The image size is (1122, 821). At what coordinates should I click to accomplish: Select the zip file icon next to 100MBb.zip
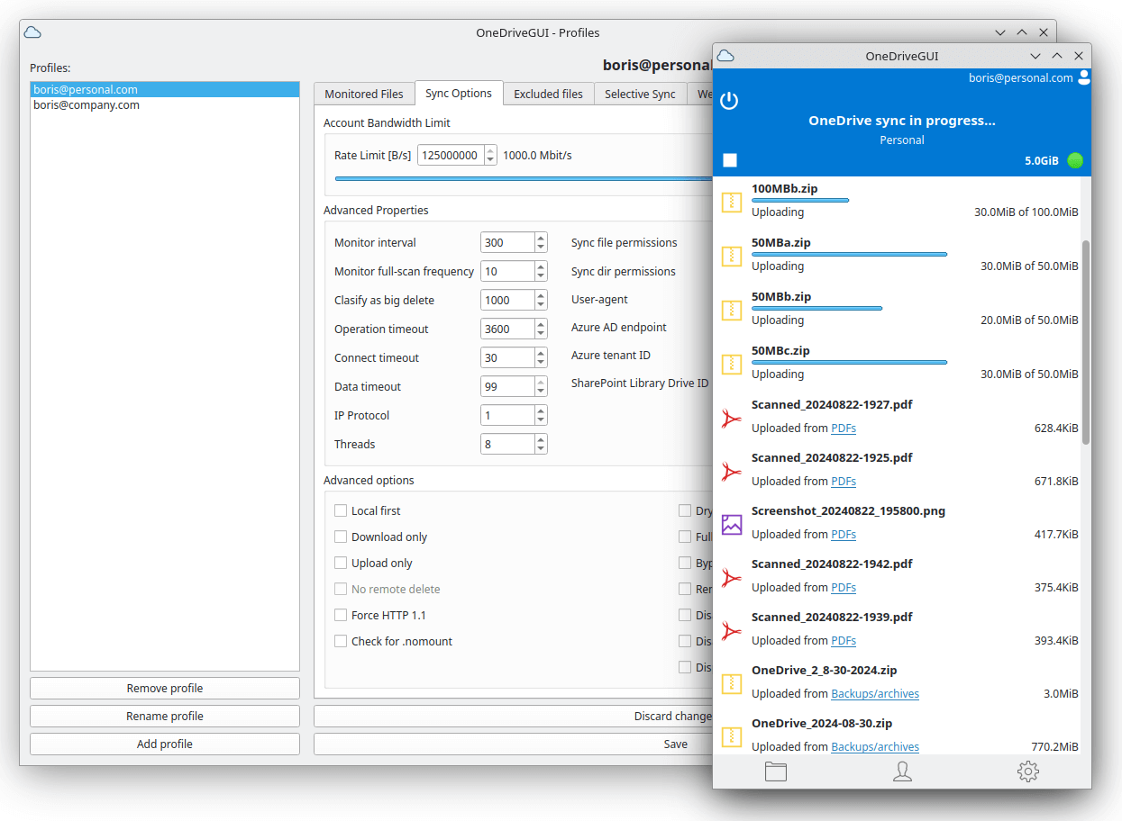click(x=731, y=202)
